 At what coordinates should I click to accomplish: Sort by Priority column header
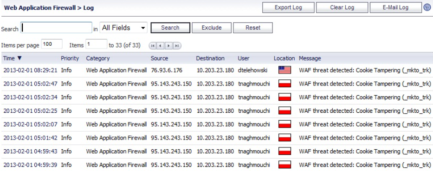(x=70, y=58)
